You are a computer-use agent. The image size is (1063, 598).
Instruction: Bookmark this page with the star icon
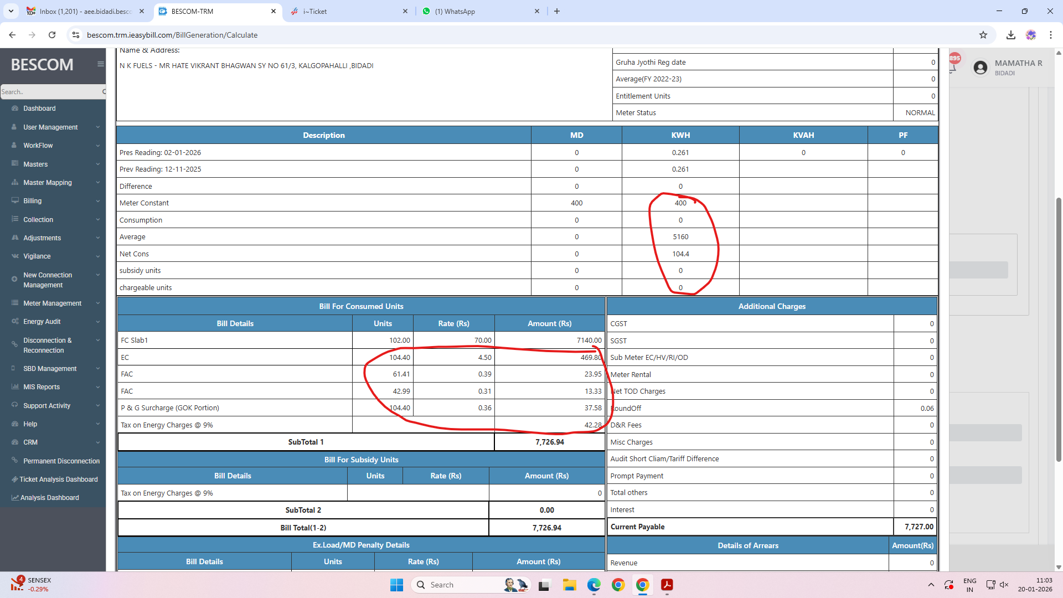point(983,35)
